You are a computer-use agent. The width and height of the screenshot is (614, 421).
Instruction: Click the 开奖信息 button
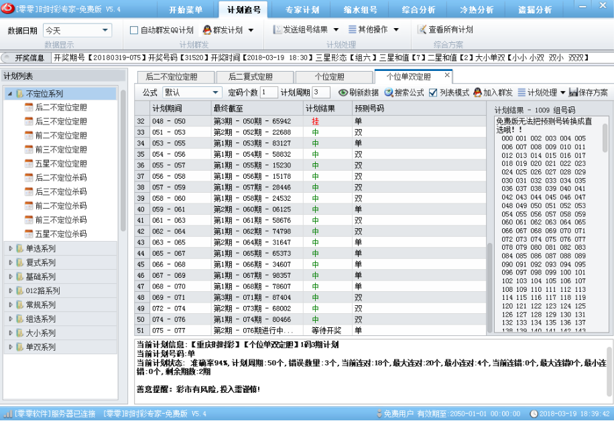point(25,58)
